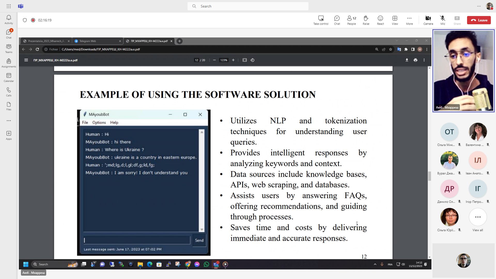Click the Teams Search box

248,6
